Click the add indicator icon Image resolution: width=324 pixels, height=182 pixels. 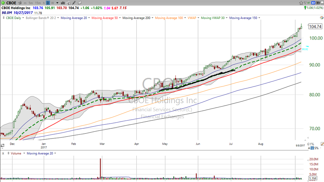point(69,3)
